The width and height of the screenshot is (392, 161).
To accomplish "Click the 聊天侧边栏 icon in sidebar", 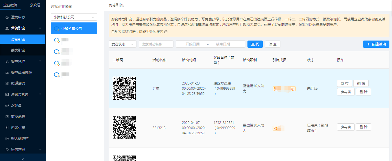I will 7,139.
